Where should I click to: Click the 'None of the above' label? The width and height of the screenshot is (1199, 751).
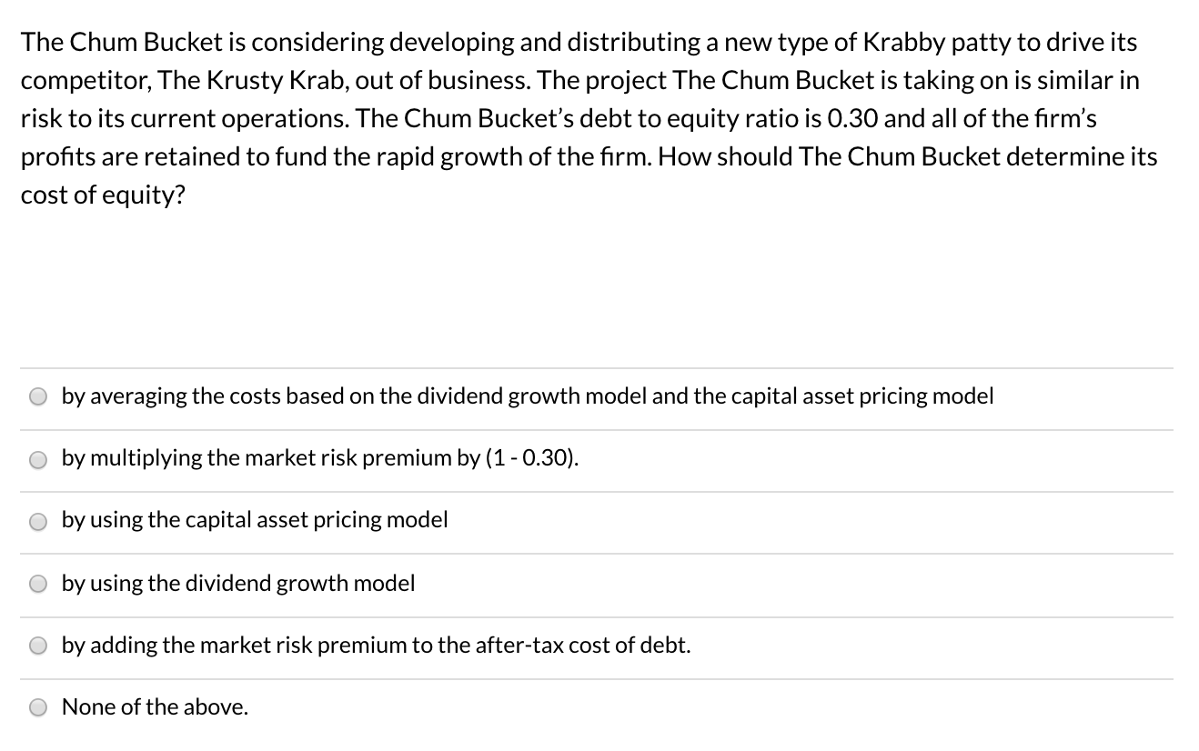coord(153,706)
